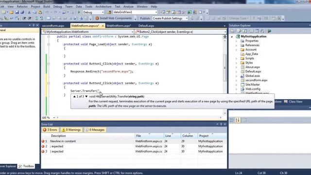Close the Webfirstform.aspx.cs tab

103,26
